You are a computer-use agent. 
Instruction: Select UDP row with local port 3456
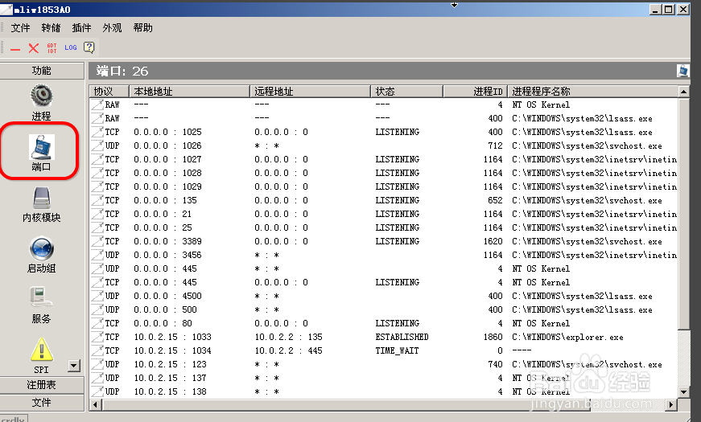[x=384, y=255]
